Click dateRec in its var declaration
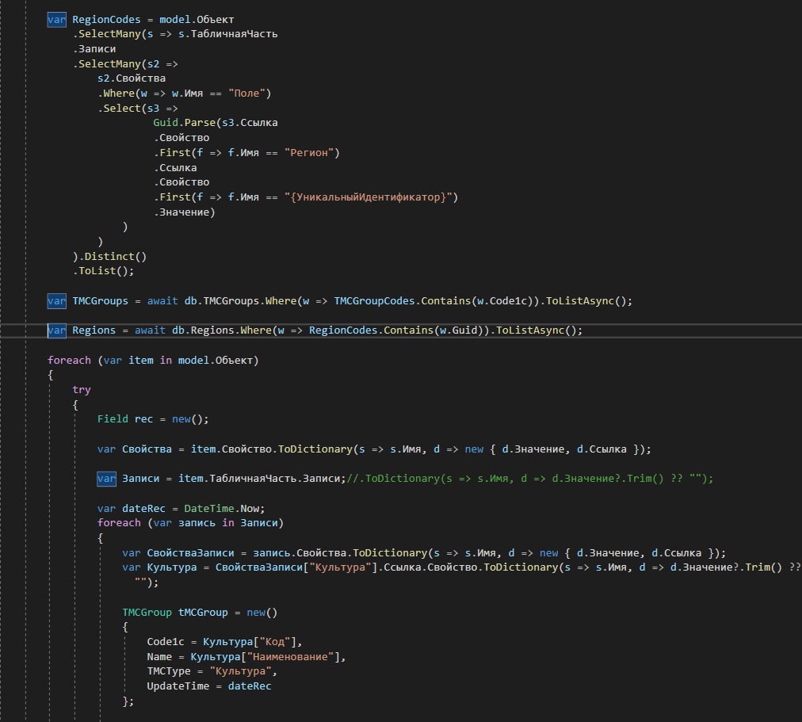 pos(143,509)
